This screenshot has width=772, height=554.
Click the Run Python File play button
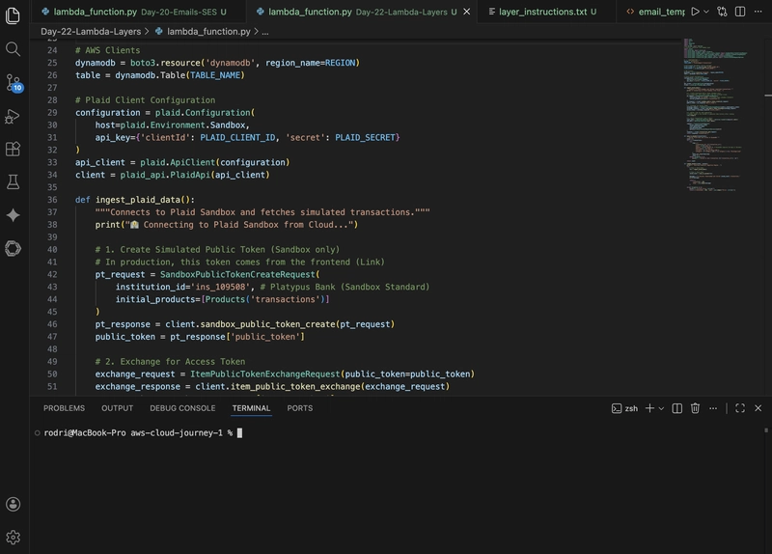point(695,12)
